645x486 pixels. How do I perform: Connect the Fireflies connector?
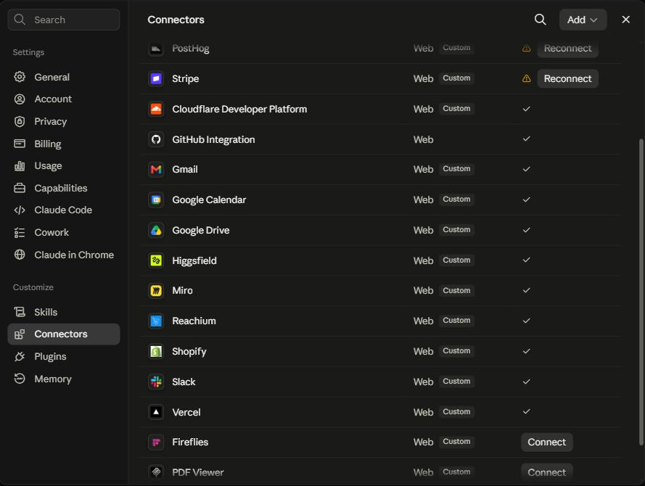click(546, 442)
